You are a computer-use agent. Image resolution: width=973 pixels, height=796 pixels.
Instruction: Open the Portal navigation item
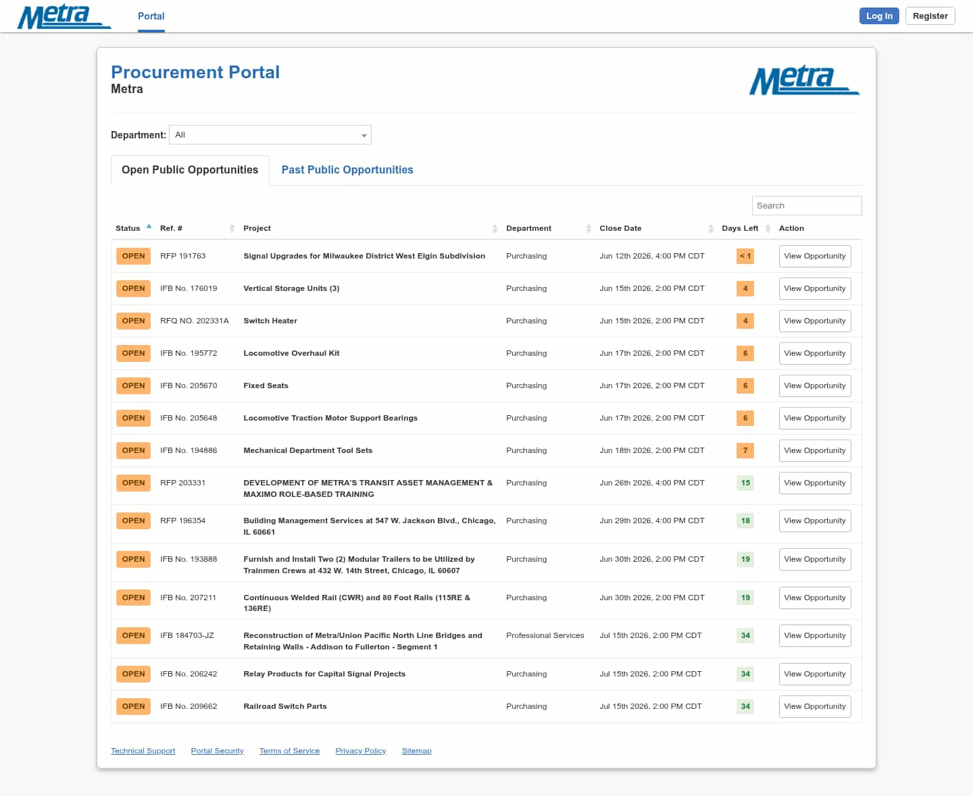151,16
